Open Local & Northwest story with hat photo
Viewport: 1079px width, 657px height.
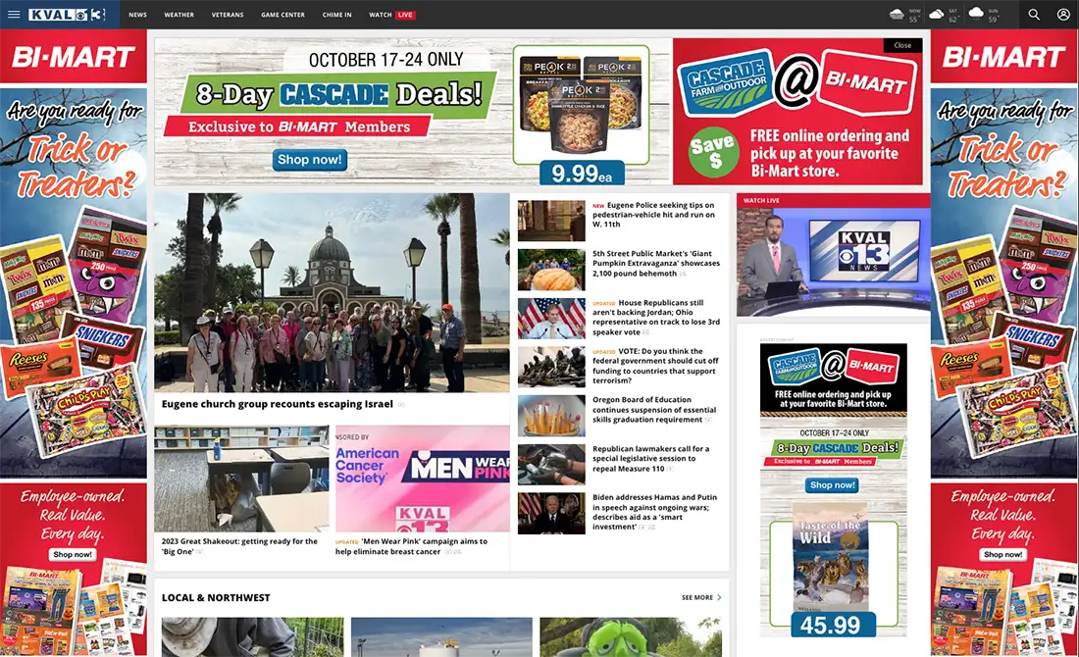[252, 637]
